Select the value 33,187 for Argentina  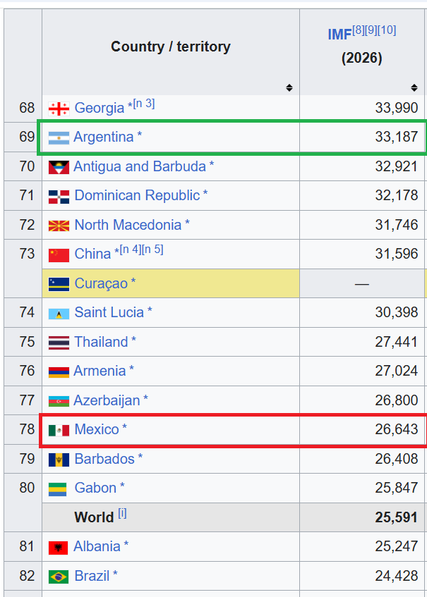[x=397, y=137]
